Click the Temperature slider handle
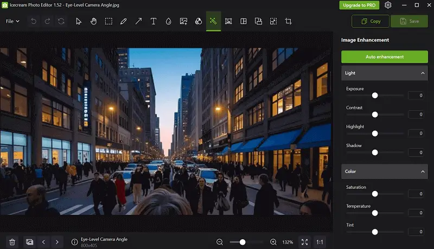Image resolution: width=434 pixels, height=249 pixels. pyautogui.click(x=375, y=213)
